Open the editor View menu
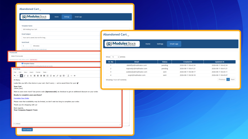This screenshot has height=139, width=248. click(x=26, y=72)
